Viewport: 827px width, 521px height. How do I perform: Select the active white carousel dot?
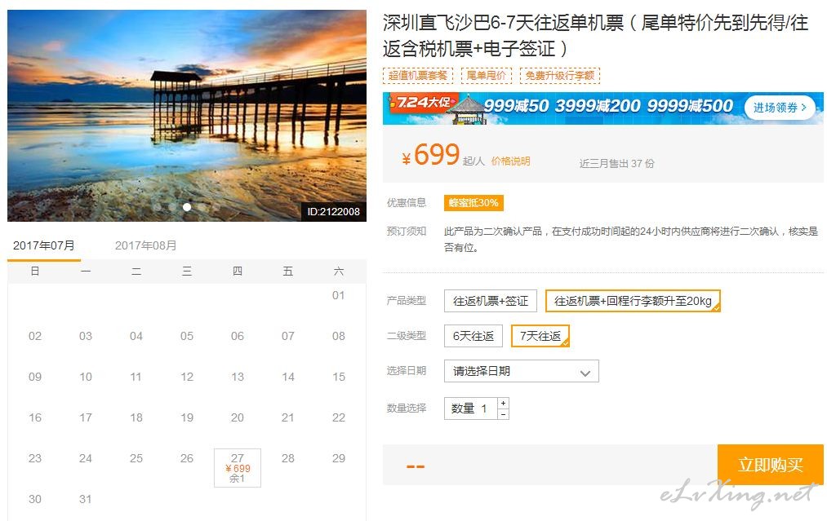pyautogui.click(x=187, y=208)
